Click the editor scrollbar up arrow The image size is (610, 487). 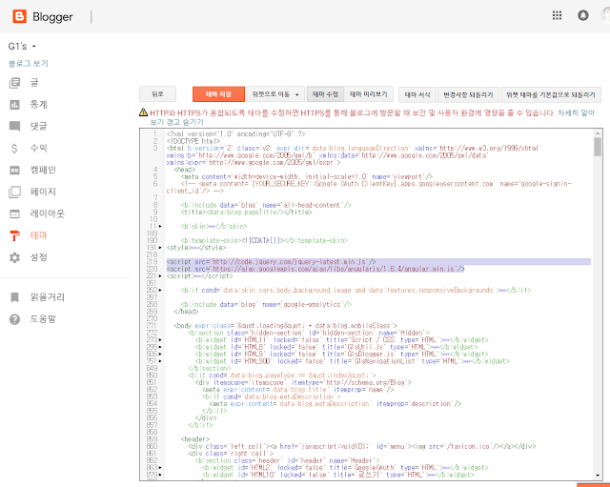598,133
